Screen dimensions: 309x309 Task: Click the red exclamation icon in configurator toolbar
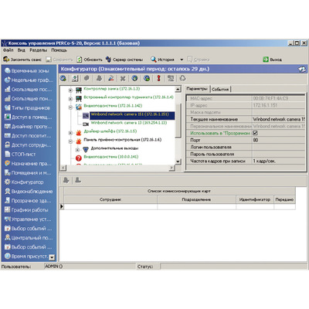coord(159,78)
